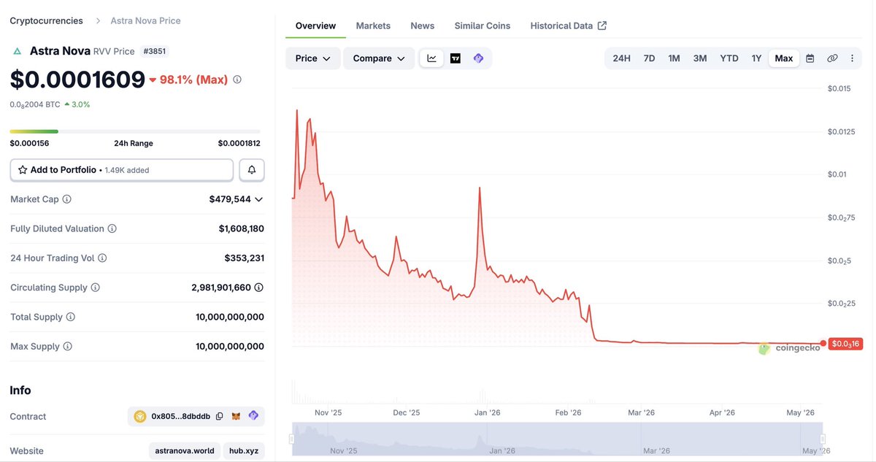Click the $353,231 trading volume value
The height and width of the screenshot is (462, 876).
245,258
